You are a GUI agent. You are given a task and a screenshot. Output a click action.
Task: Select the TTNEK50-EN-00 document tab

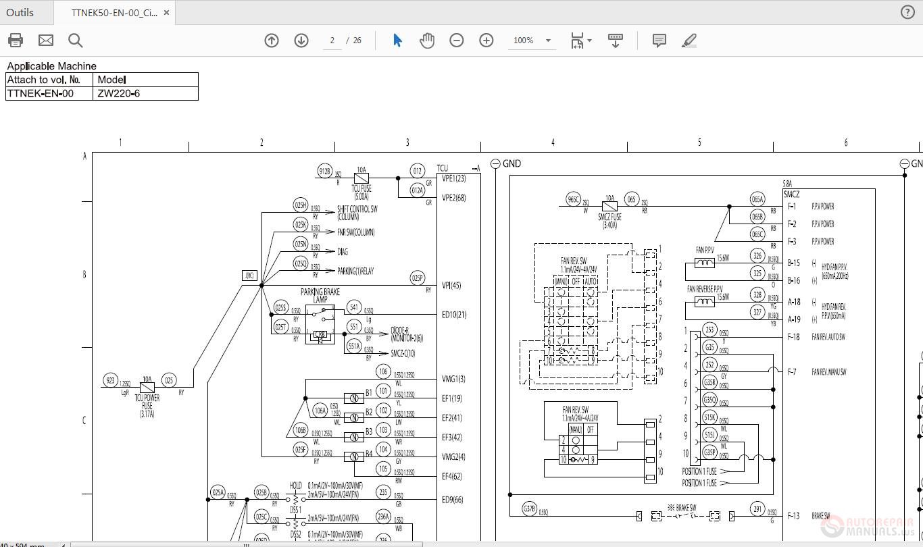pyautogui.click(x=111, y=11)
